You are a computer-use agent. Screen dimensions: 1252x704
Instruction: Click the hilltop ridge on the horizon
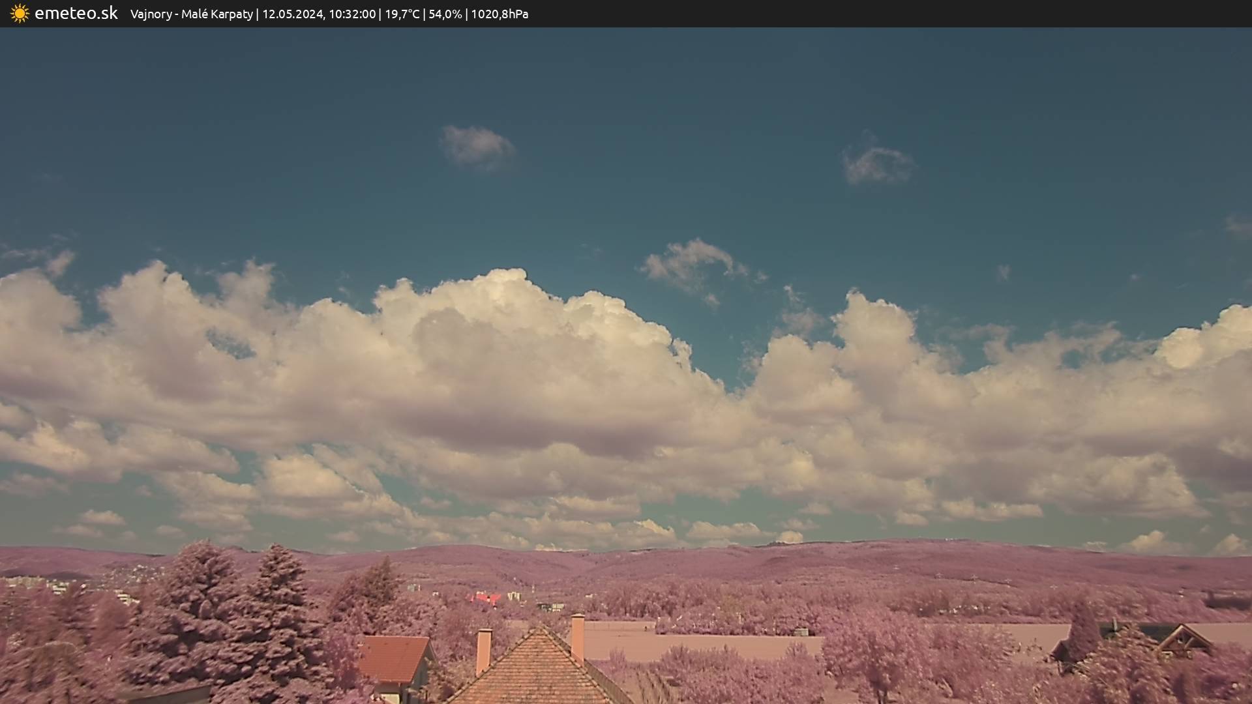click(848, 544)
